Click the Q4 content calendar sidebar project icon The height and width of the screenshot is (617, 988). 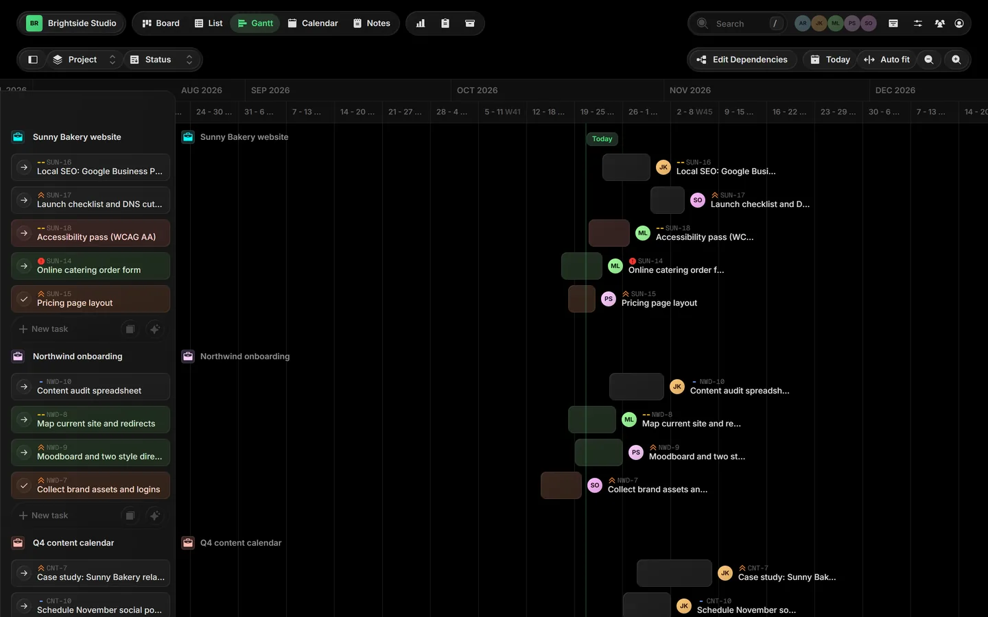point(18,543)
